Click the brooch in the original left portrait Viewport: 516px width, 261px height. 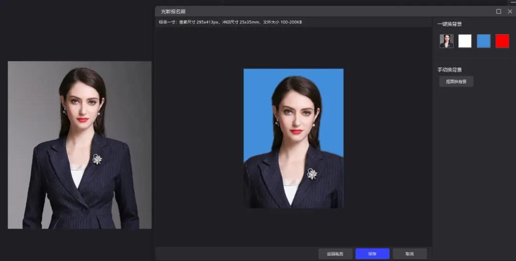(97, 159)
